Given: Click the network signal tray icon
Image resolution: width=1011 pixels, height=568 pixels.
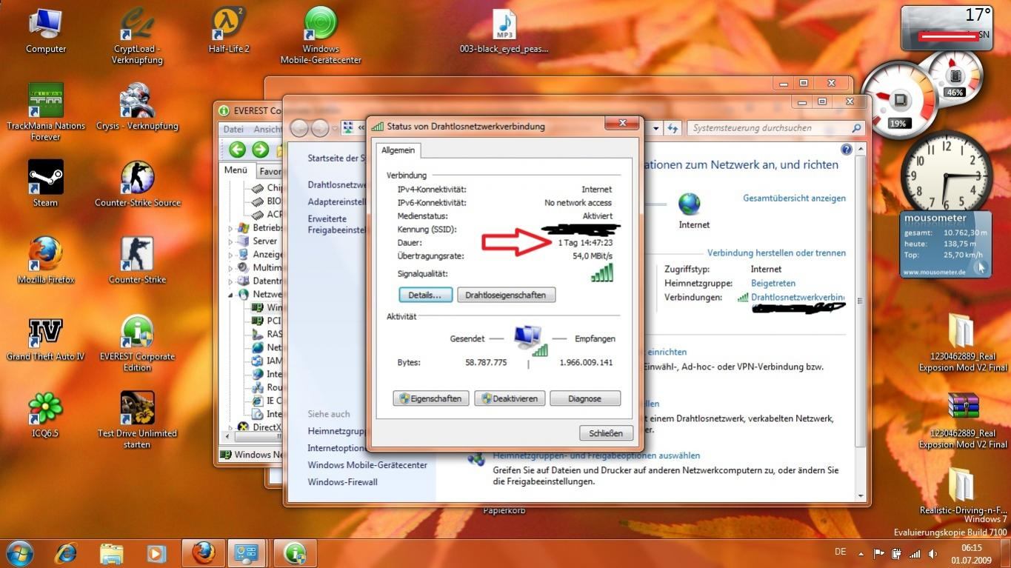Looking at the screenshot, I should (915, 553).
